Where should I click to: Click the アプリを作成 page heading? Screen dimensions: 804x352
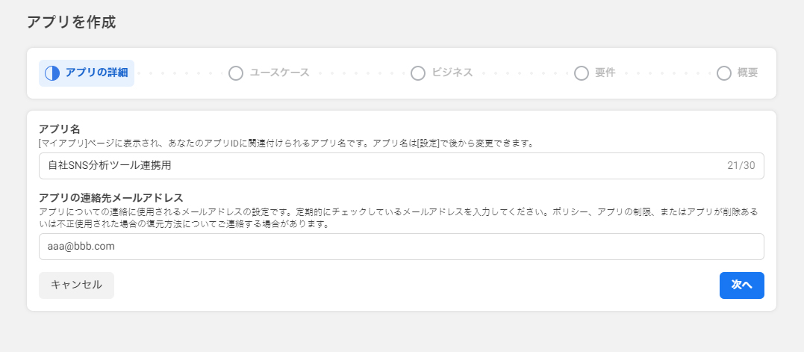(71, 22)
